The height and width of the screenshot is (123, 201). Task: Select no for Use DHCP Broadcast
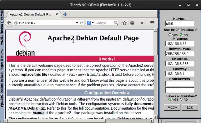[x=181, y=35]
